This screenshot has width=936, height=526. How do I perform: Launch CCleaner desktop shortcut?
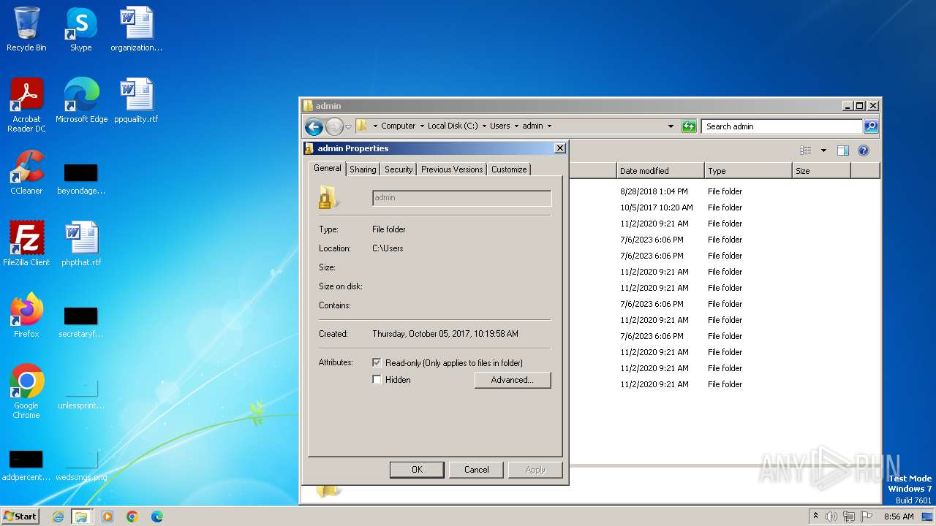pos(26,172)
